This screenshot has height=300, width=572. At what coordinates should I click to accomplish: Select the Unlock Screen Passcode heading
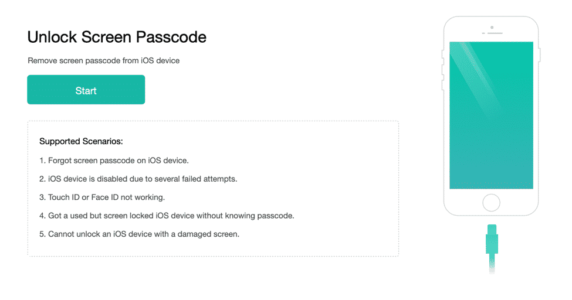point(117,37)
